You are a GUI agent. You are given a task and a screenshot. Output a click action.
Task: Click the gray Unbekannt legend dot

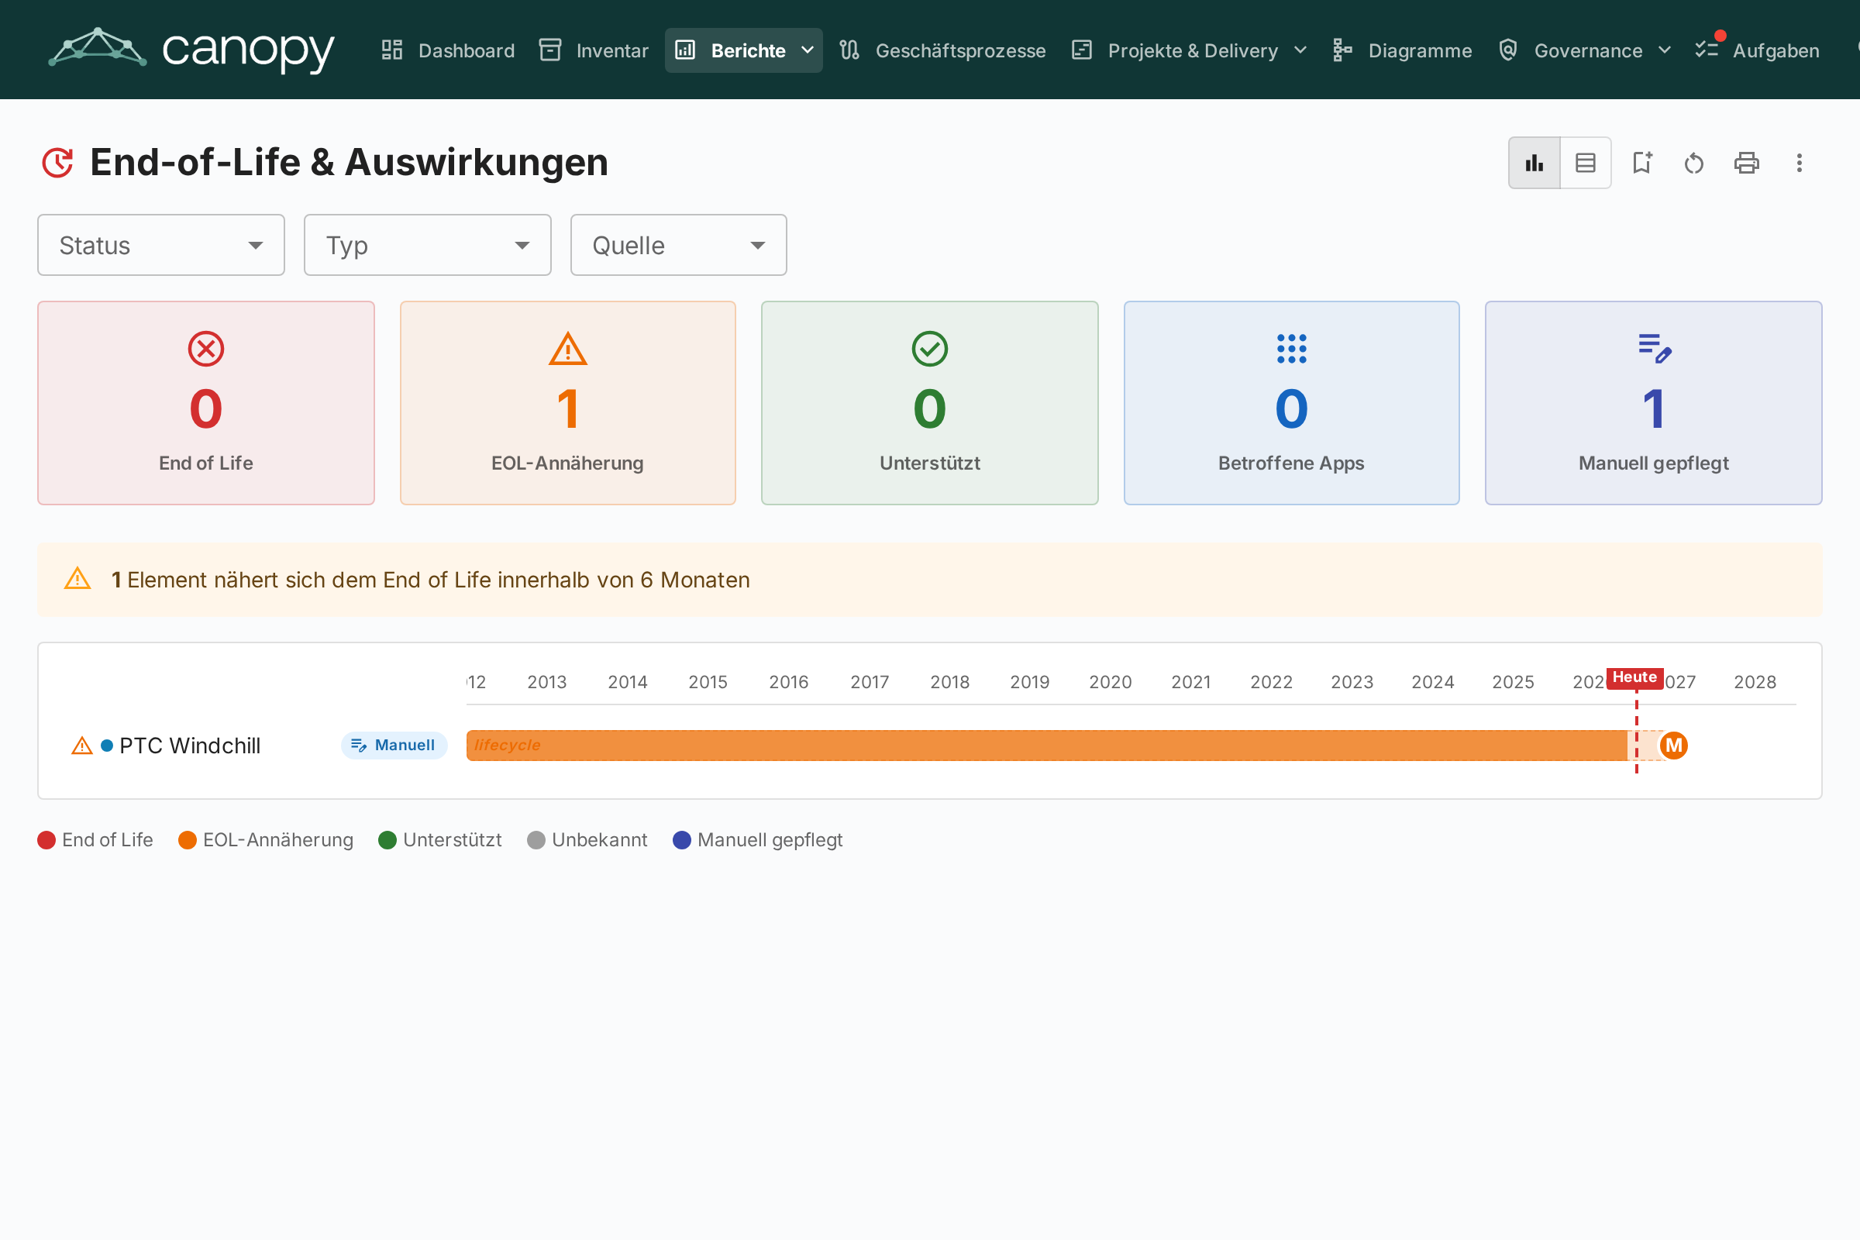pyautogui.click(x=536, y=840)
